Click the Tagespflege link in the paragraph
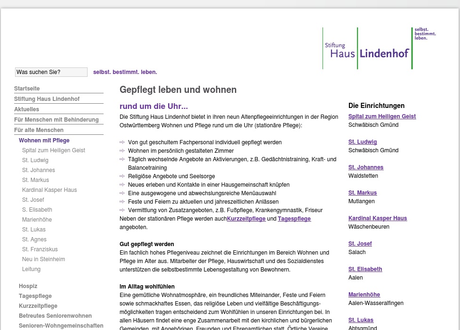Screen dimensions: 460x330 tap(294, 218)
